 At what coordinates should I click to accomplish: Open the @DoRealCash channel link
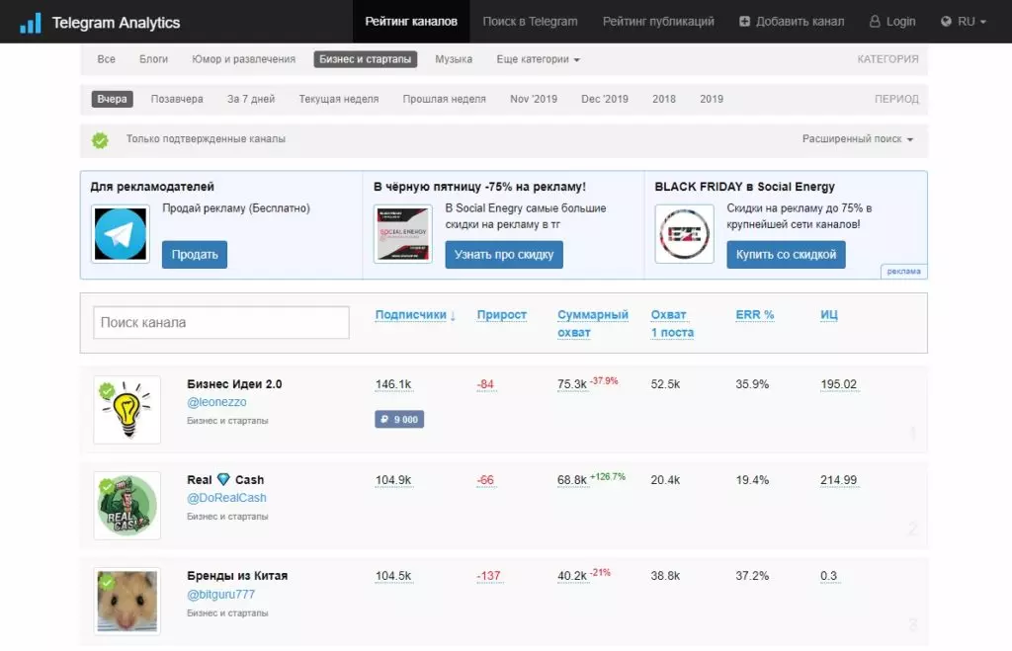click(x=226, y=498)
